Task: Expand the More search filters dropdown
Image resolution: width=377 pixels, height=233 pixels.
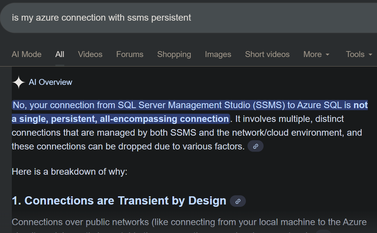Action: pos(316,54)
